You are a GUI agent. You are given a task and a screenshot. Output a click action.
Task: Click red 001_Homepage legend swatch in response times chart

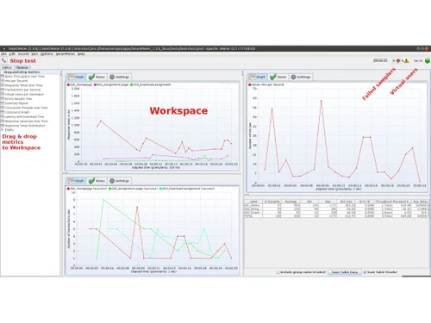(68, 85)
